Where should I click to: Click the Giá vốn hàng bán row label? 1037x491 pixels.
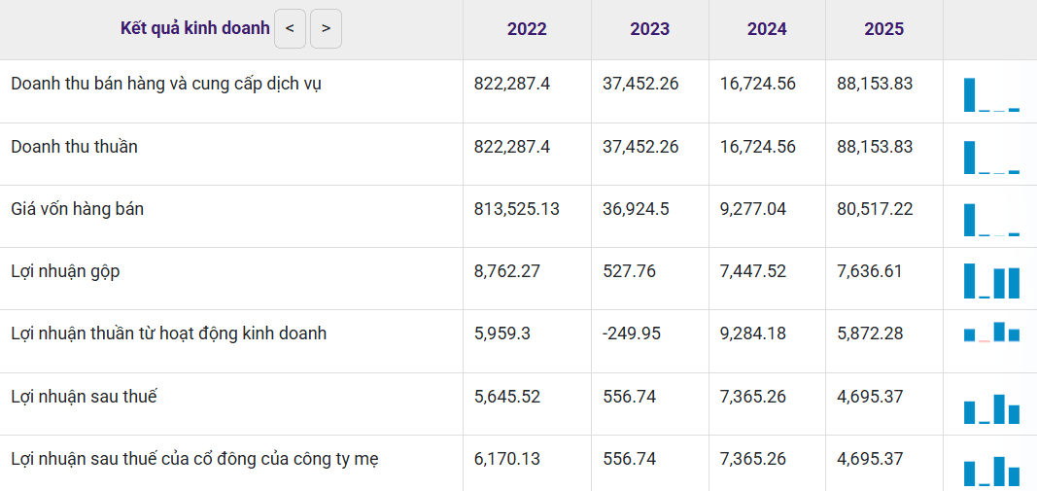pyautogui.click(x=78, y=209)
